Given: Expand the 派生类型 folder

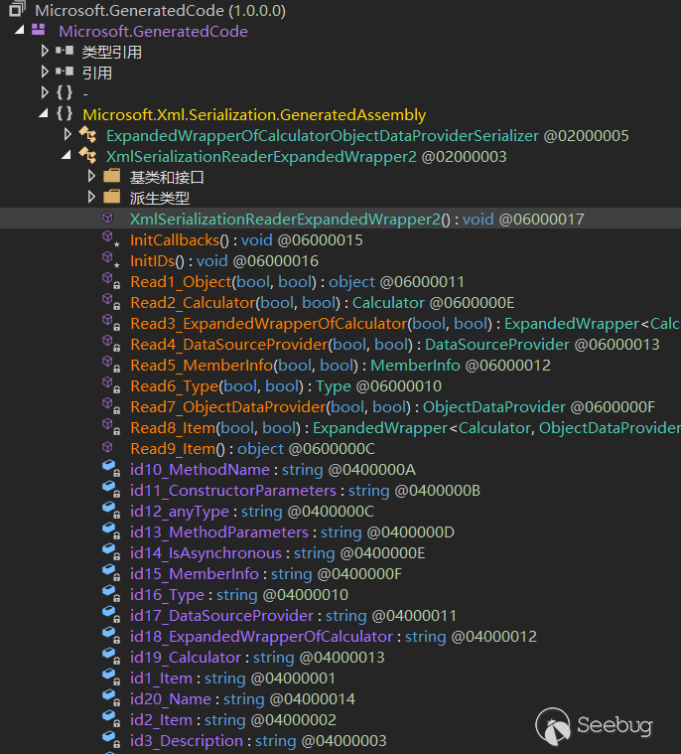Looking at the screenshot, I should click(92, 198).
